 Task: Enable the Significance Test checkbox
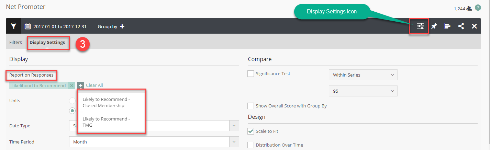coord(251,73)
